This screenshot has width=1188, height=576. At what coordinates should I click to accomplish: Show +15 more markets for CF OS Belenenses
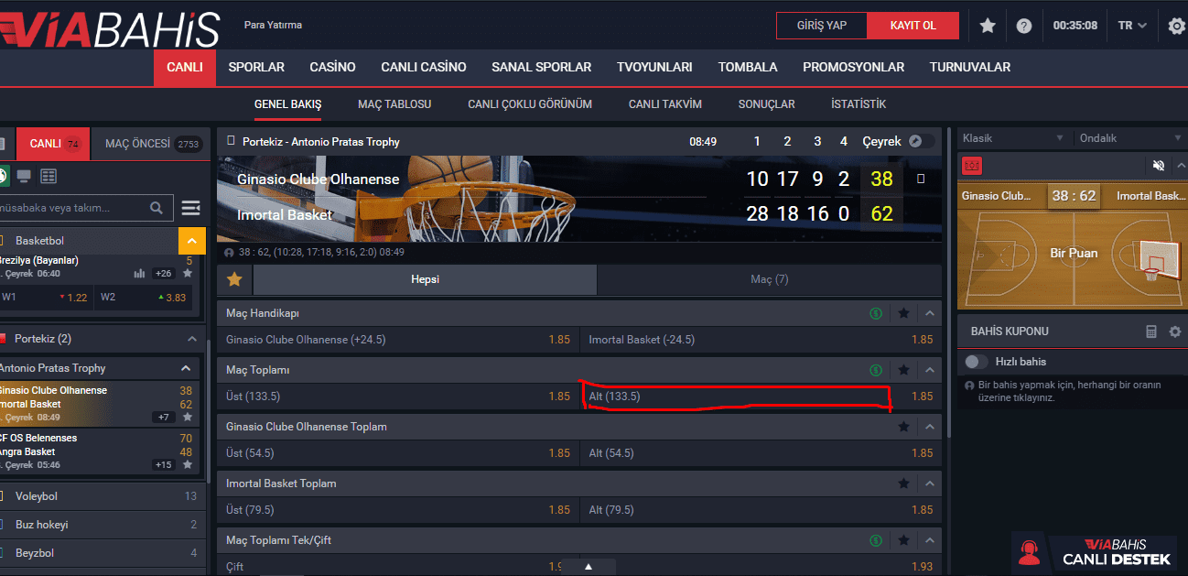(x=164, y=464)
